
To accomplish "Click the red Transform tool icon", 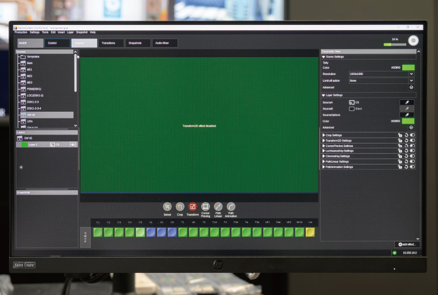I will tap(193, 207).
